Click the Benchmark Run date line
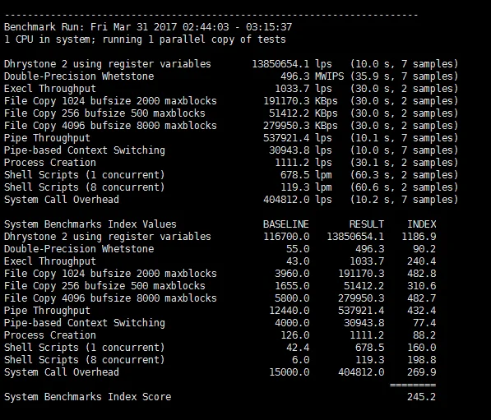 click(148, 27)
